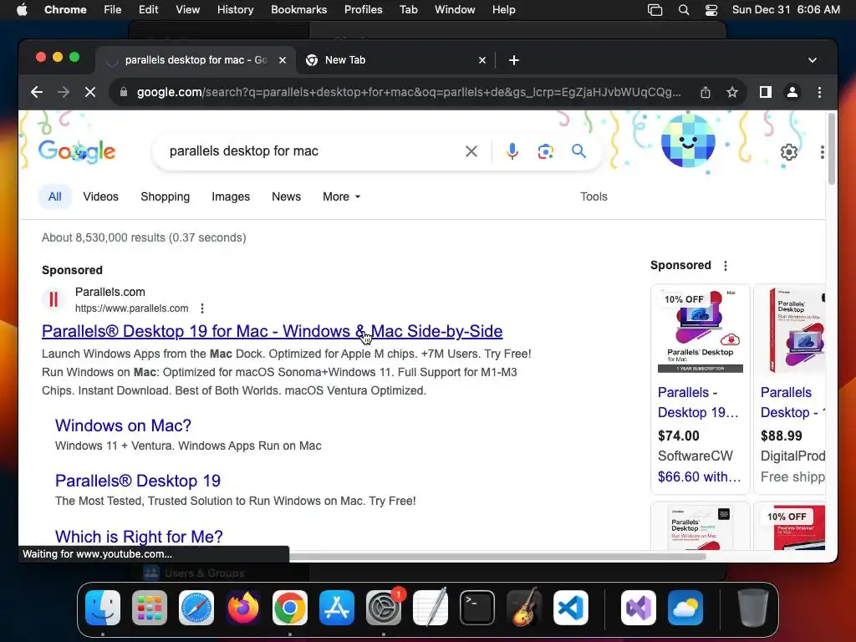Click the Parallels.com red favicon
856x642 pixels.
pyautogui.click(x=53, y=299)
